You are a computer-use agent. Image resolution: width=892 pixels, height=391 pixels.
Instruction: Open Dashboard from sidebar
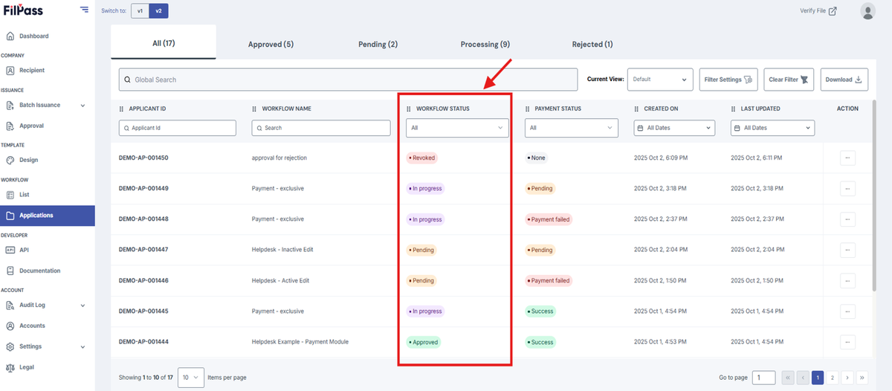click(x=33, y=36)
